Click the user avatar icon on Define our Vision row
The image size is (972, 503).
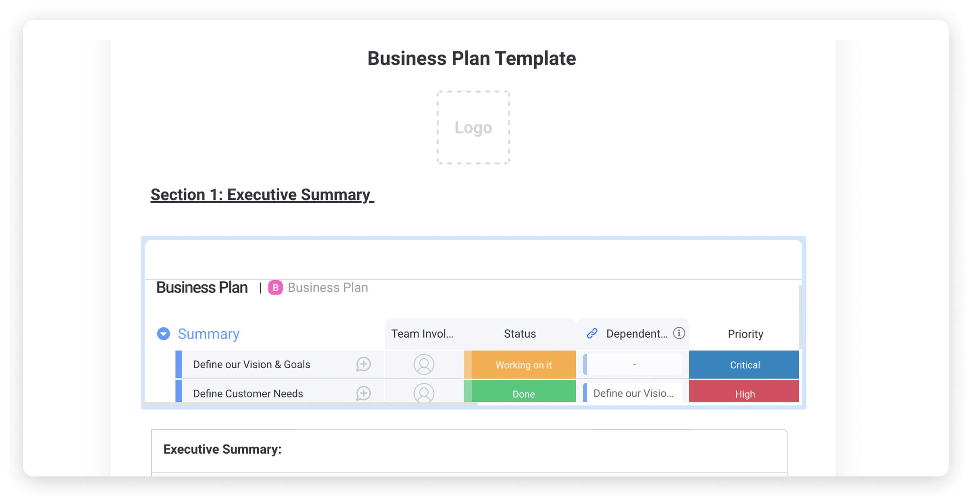[423, 364]
